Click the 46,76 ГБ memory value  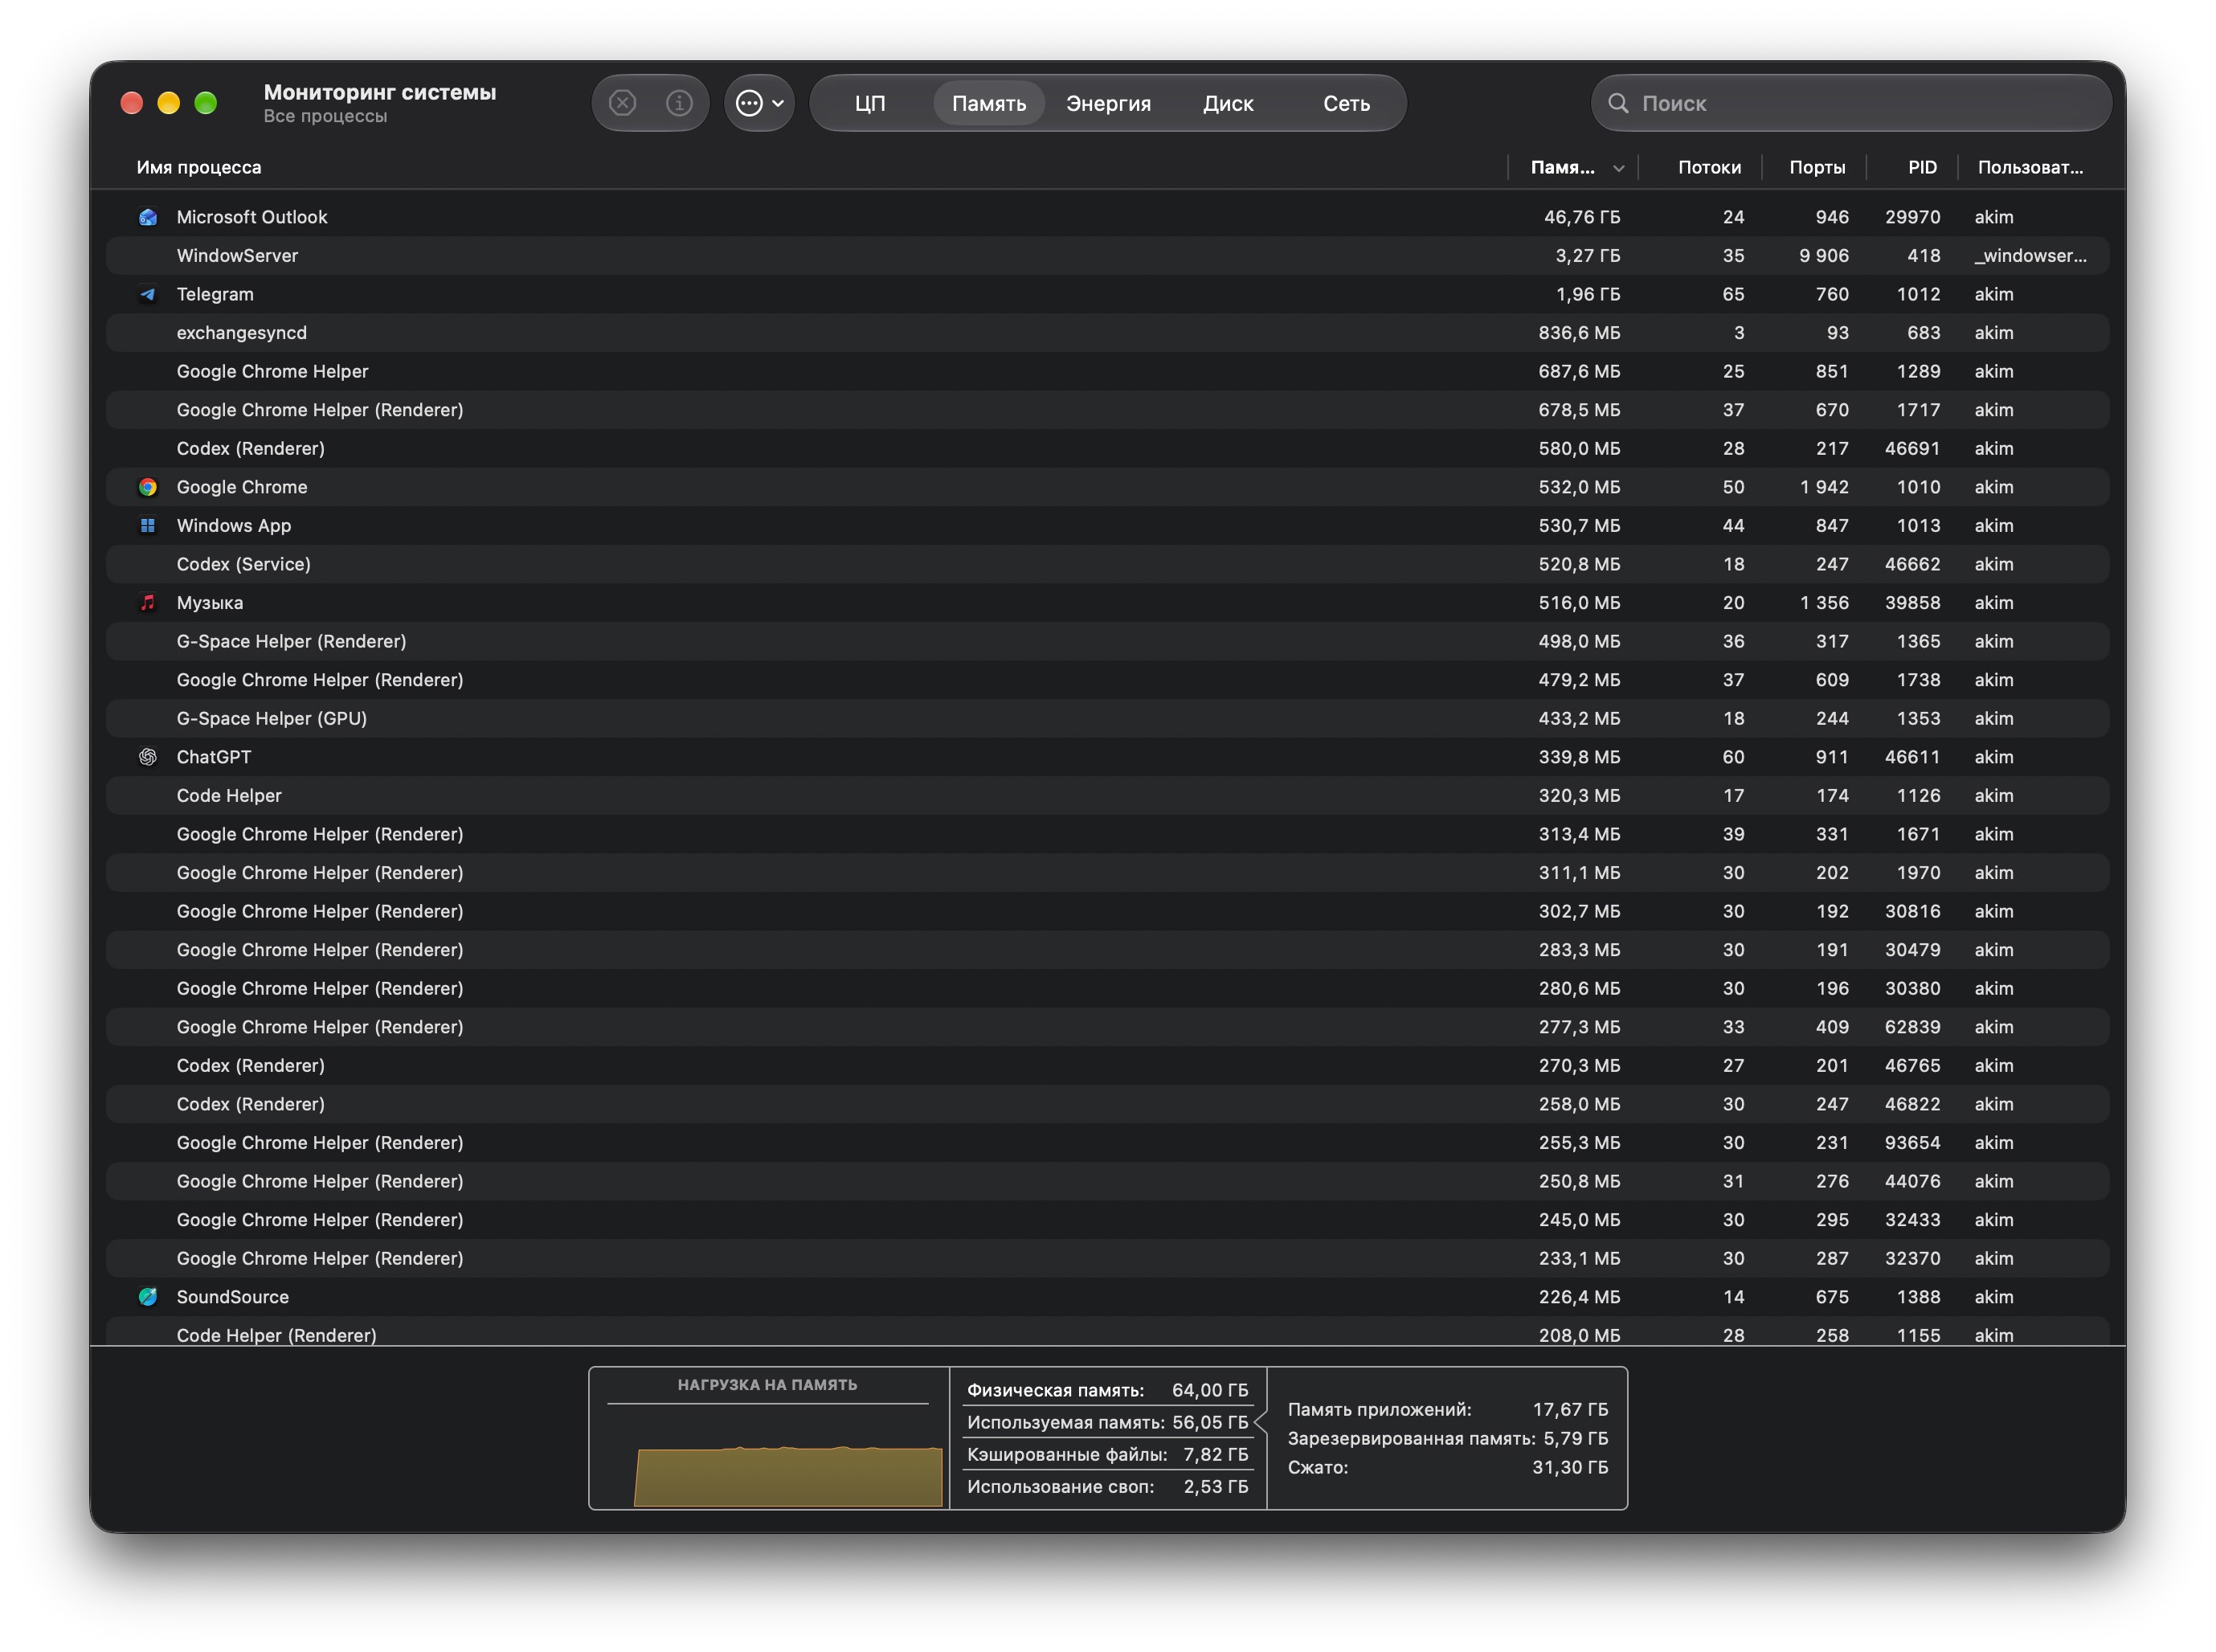1581,217
